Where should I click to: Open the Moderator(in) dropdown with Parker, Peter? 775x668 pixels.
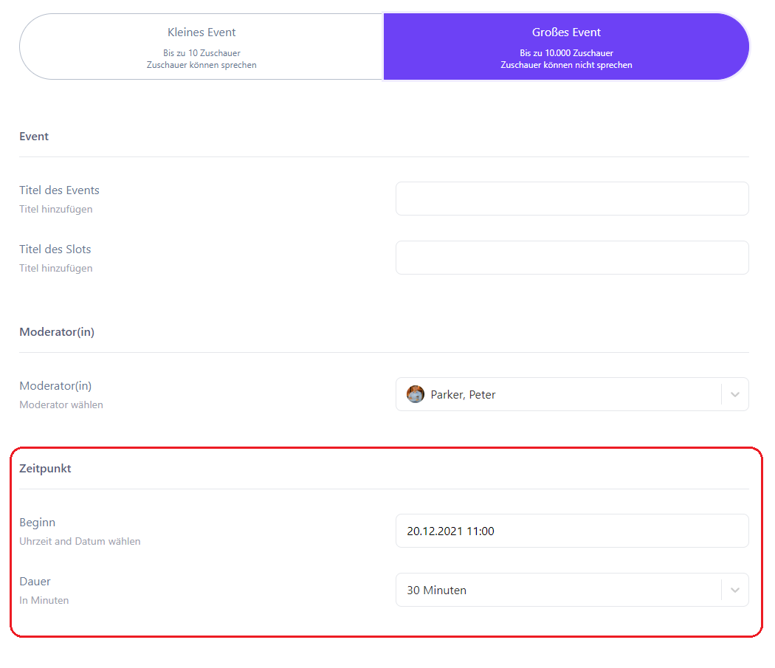(x=572, y=395)
